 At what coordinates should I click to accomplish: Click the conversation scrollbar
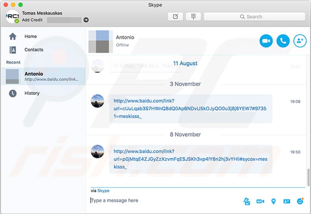coord(308,177)
